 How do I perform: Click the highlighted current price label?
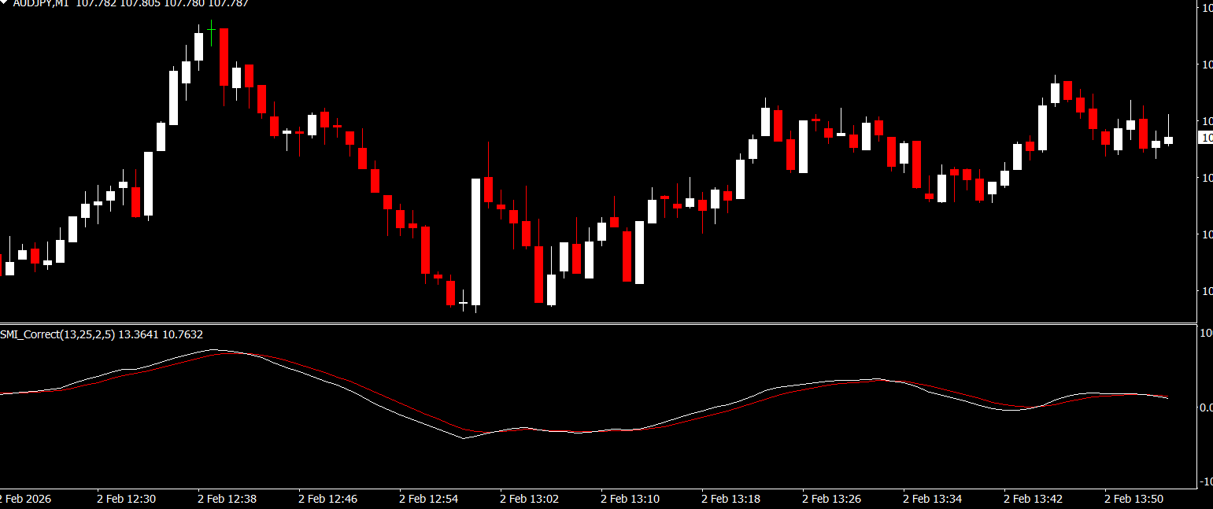coord(1205,138)
